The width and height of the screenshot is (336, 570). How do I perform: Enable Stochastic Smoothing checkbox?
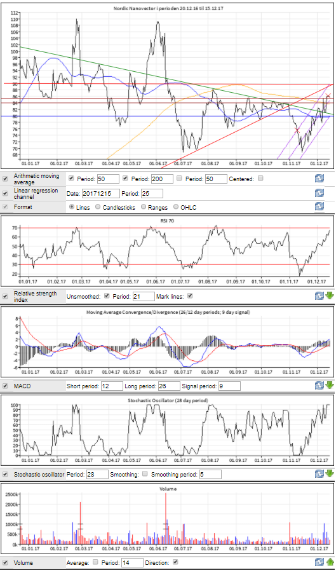pyautogui.click(x=145, y=473)
